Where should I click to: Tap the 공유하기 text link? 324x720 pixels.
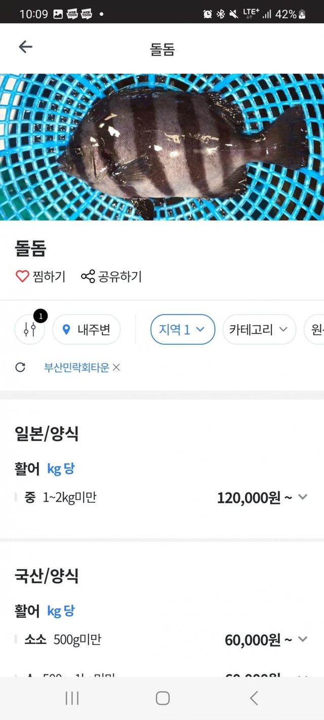(120, 276)
